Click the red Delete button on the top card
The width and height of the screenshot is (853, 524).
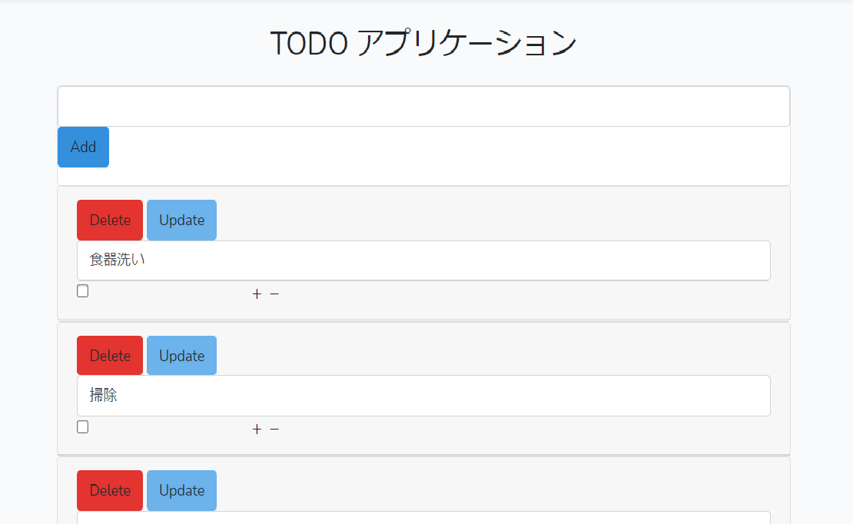click(x=109, y=220)
